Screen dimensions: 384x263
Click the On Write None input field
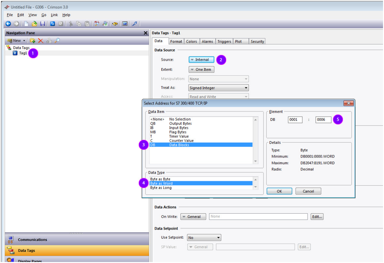tap(258, 216)
